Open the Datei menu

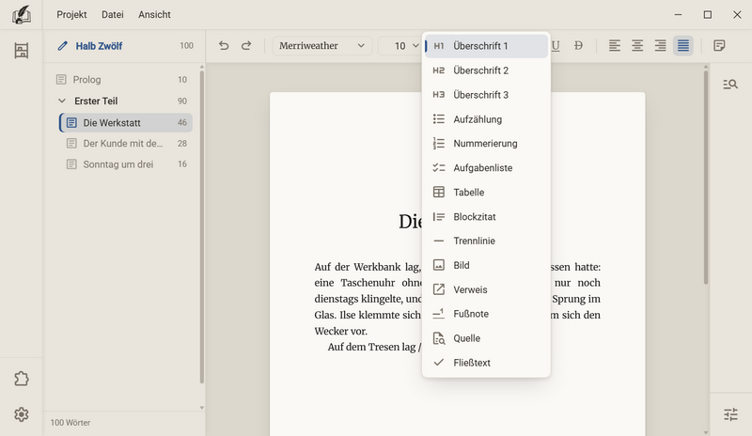coord(113,15)
